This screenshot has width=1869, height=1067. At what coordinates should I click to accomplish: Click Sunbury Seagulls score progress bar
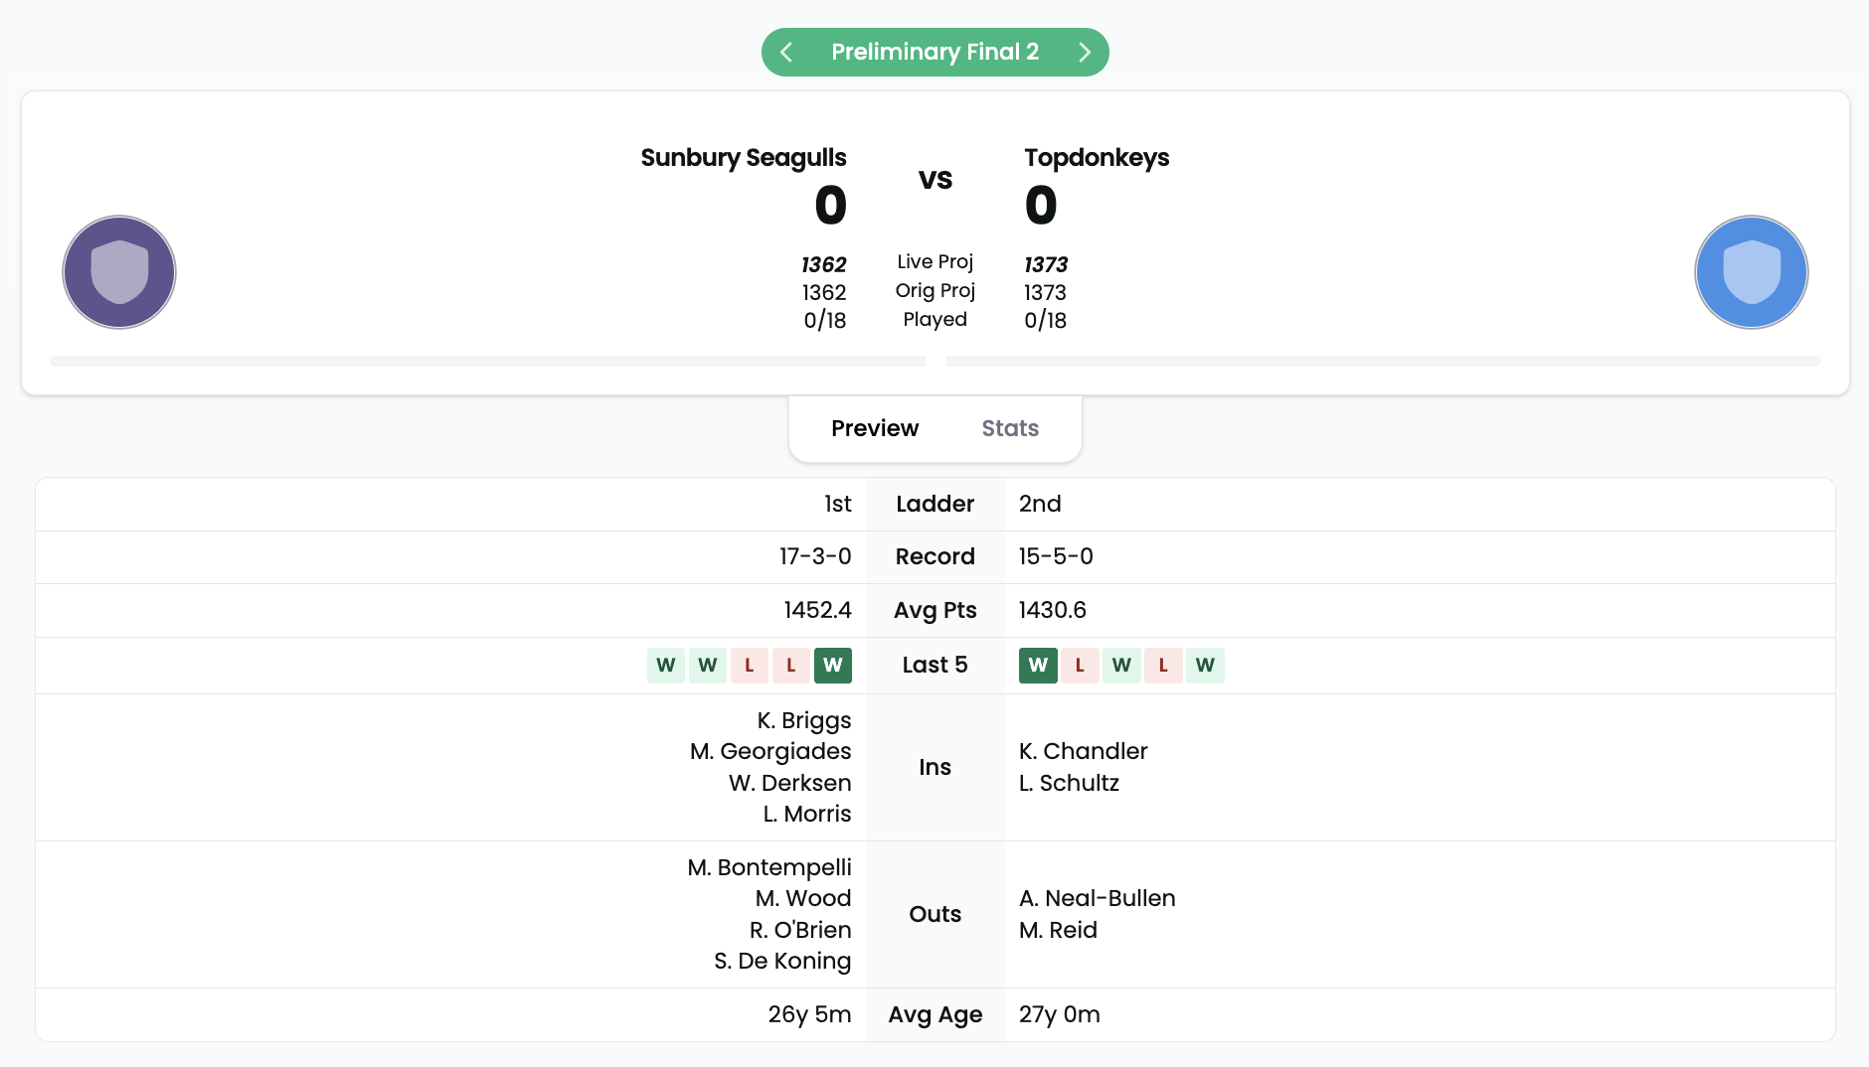[487, 362]
